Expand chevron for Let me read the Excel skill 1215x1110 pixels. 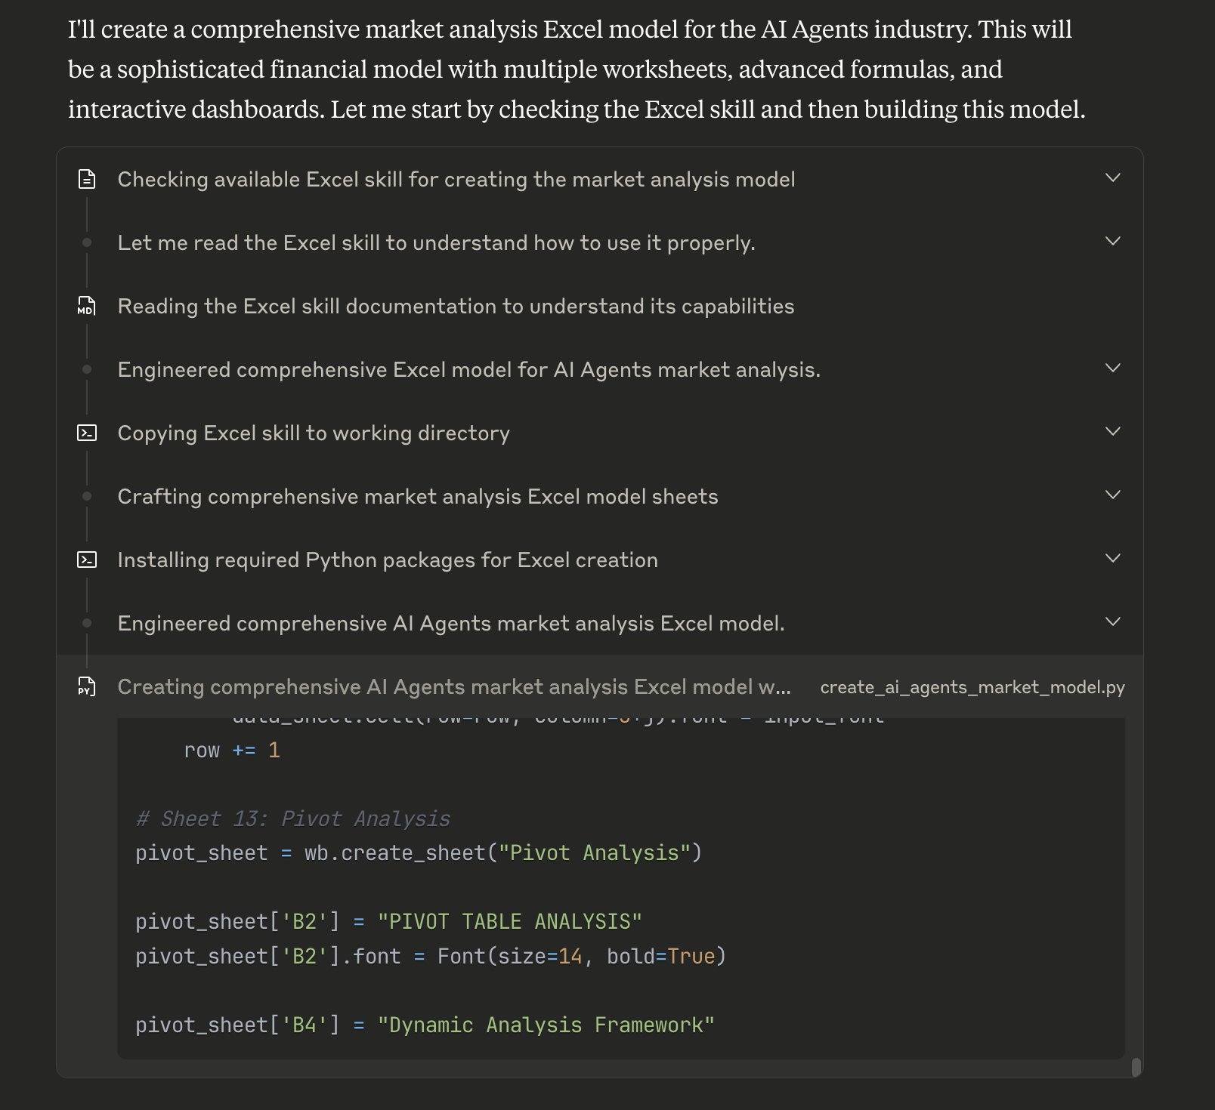point(1112,242)
